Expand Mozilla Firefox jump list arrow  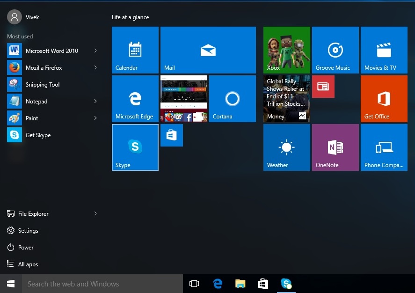(x=95, y=67)
